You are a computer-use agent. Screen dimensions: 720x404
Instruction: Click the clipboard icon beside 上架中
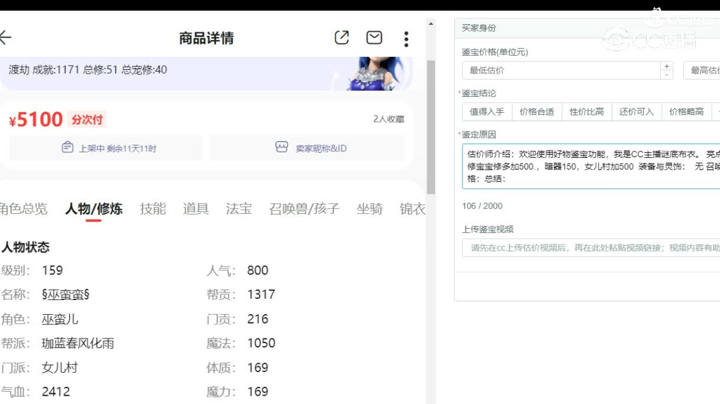69,148
